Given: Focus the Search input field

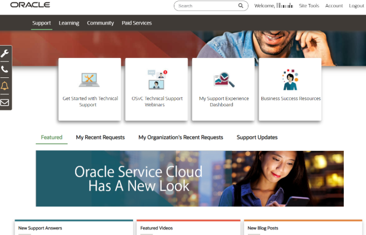Looking at the screenshot, I should 211,6.
